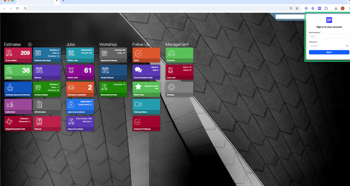
Task: Go back with the browser back arrow
Action: [x=4, y=9]
